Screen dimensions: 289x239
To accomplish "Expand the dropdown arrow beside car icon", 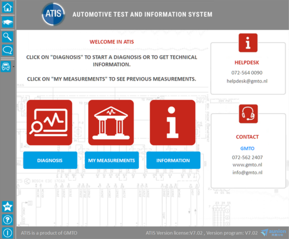I will pos(13,67).
